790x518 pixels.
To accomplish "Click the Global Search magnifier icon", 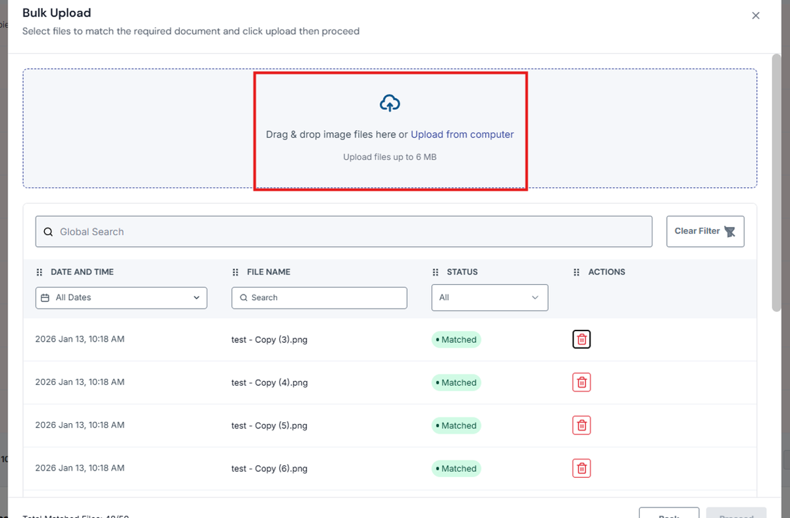I will click(48, 232).
